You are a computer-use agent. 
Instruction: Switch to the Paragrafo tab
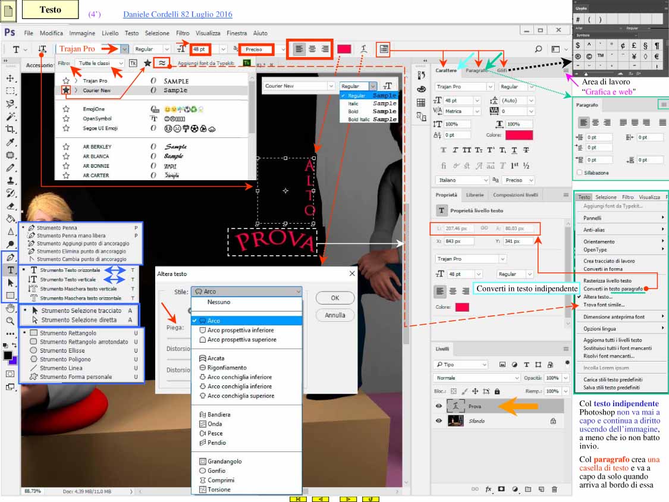point(476,70)
